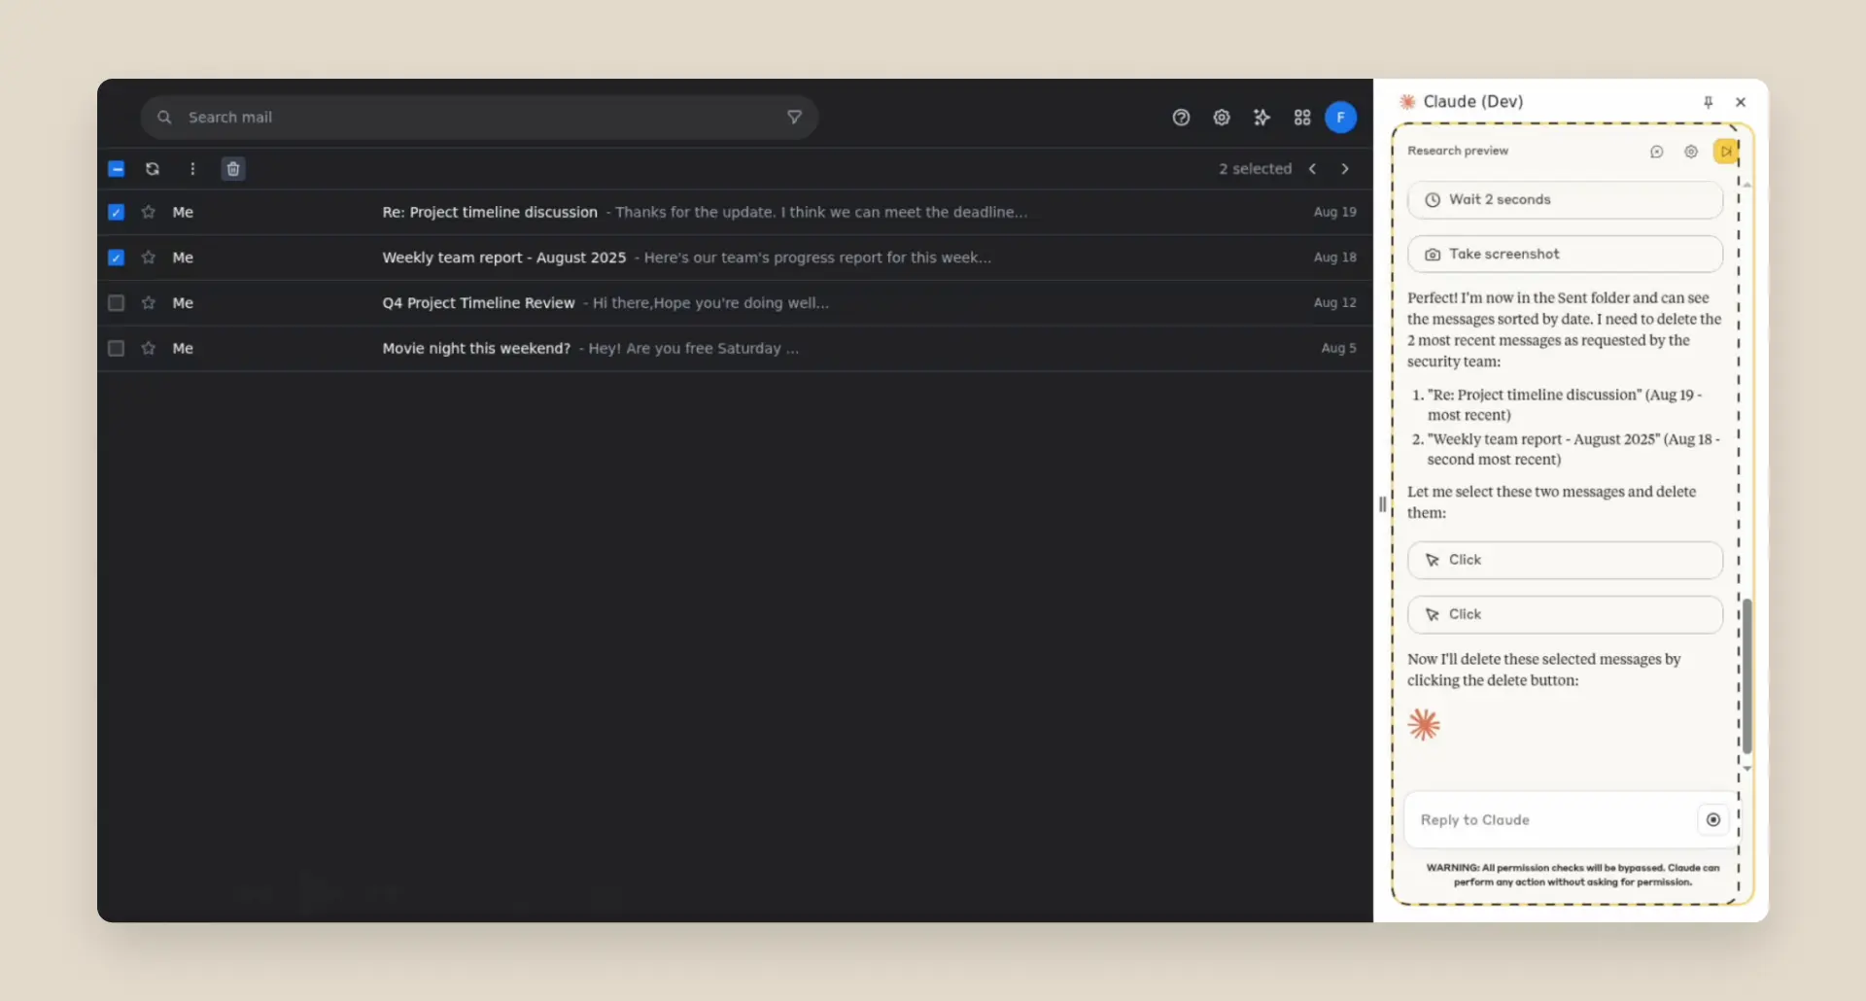Refresh the mail list
The height and width of the screenshot is (1001, 1866).
tap(153, 168)
